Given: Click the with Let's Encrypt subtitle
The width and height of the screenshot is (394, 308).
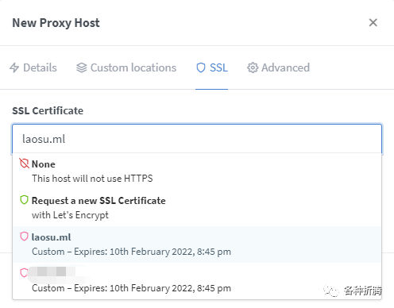Looking at the screenshot, I should (x=70, y=215).
